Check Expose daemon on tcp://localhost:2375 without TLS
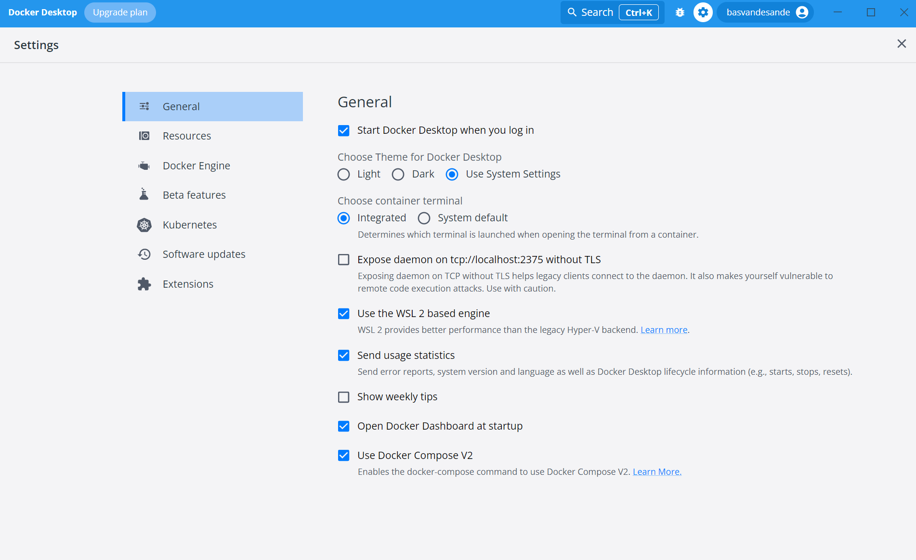This screenshot has height=560, width=916. (x=343, y=260)
